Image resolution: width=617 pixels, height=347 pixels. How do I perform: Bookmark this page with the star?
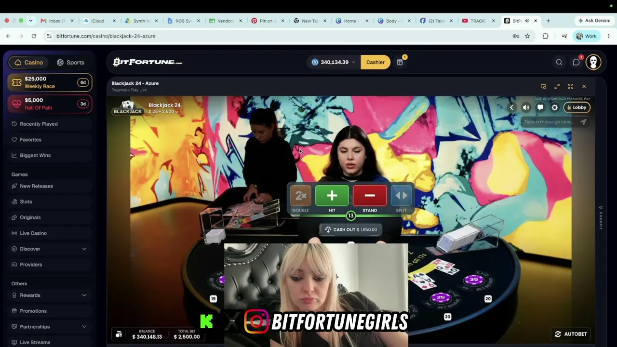(x=527, y=36)
